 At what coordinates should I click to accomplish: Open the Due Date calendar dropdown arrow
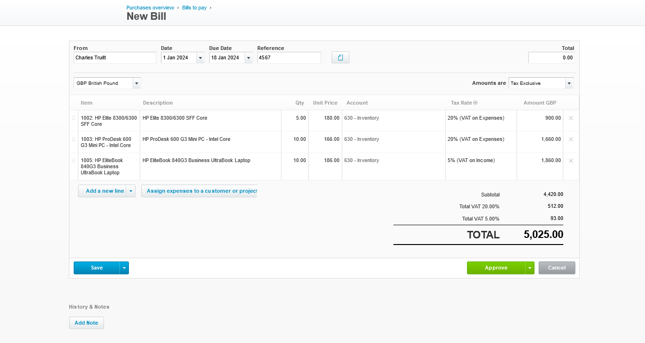[x=248, y=58]
